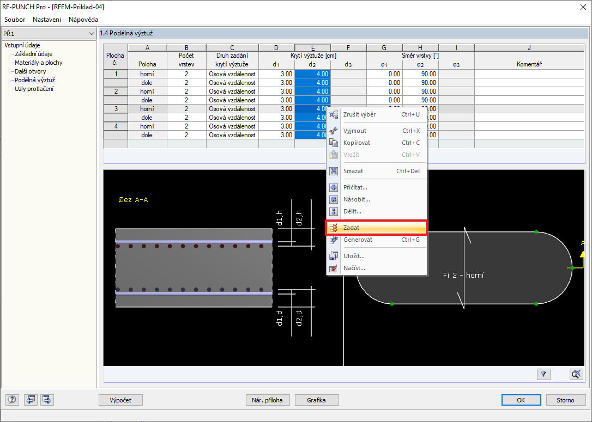Click row header for surface 1
The image size is (592, 422).
point(116,74)
